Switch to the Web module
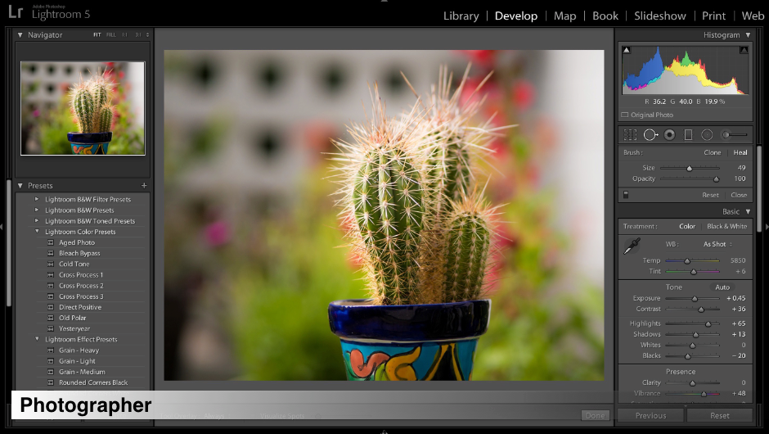The width and height of the screenshot is (769, 434). point(753,16)
